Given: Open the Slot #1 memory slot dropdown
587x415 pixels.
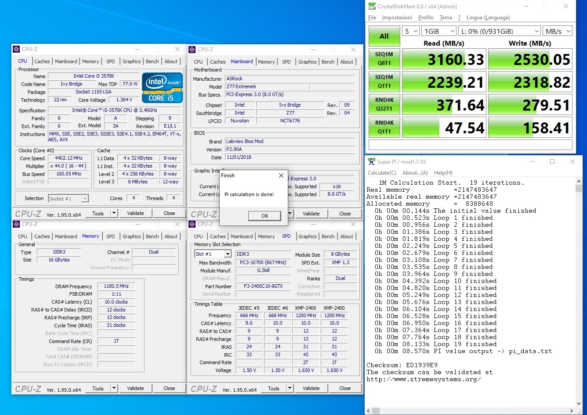Looking at the screenshot, I should pyautogui.click(x=213, y=254).
